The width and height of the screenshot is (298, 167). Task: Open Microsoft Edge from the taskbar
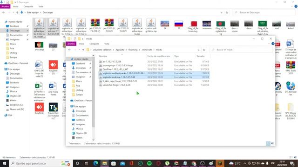(x=95, y=163)
